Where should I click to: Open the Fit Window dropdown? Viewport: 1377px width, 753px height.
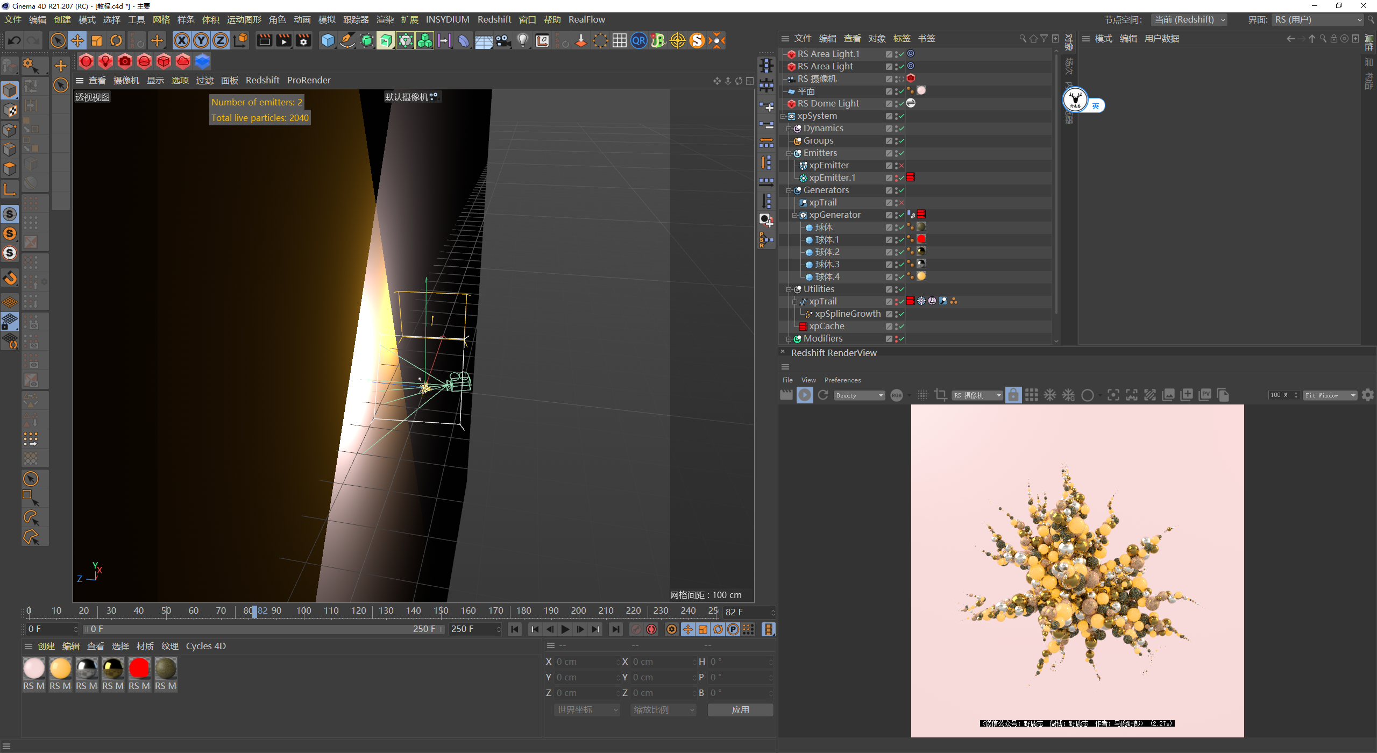(1330, 396)
